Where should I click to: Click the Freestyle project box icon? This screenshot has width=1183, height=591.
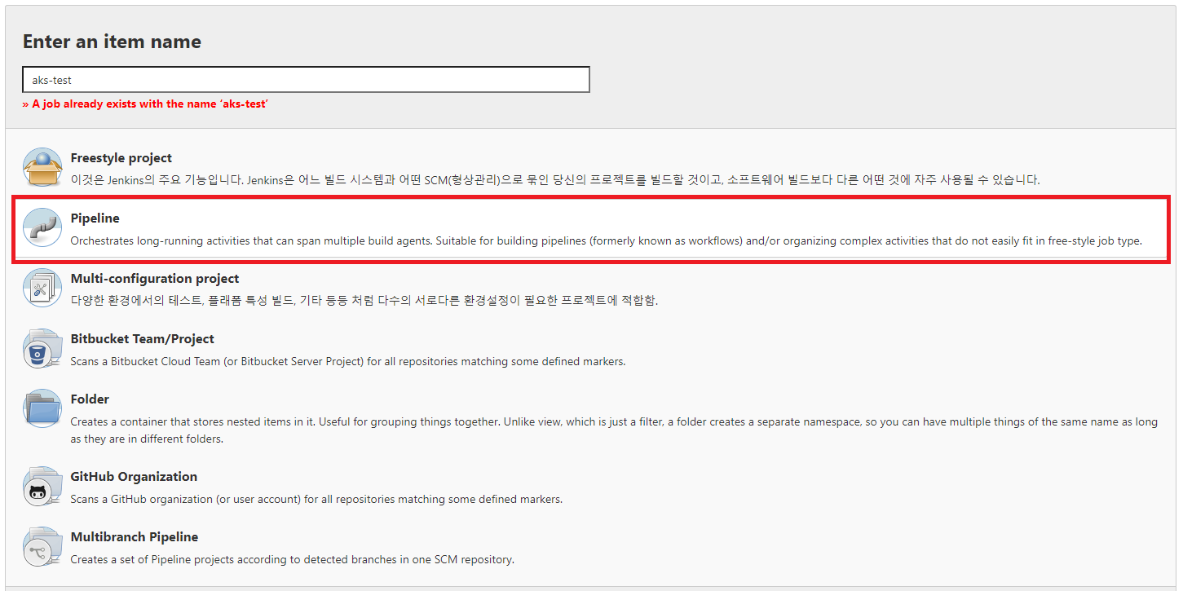tap(42, 168)
